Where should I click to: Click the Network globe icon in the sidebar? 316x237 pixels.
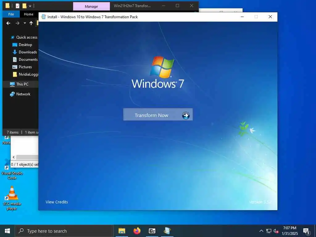[12, 94]
